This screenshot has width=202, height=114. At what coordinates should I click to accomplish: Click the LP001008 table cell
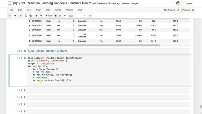pyautogui.click(x=37, y=41)
